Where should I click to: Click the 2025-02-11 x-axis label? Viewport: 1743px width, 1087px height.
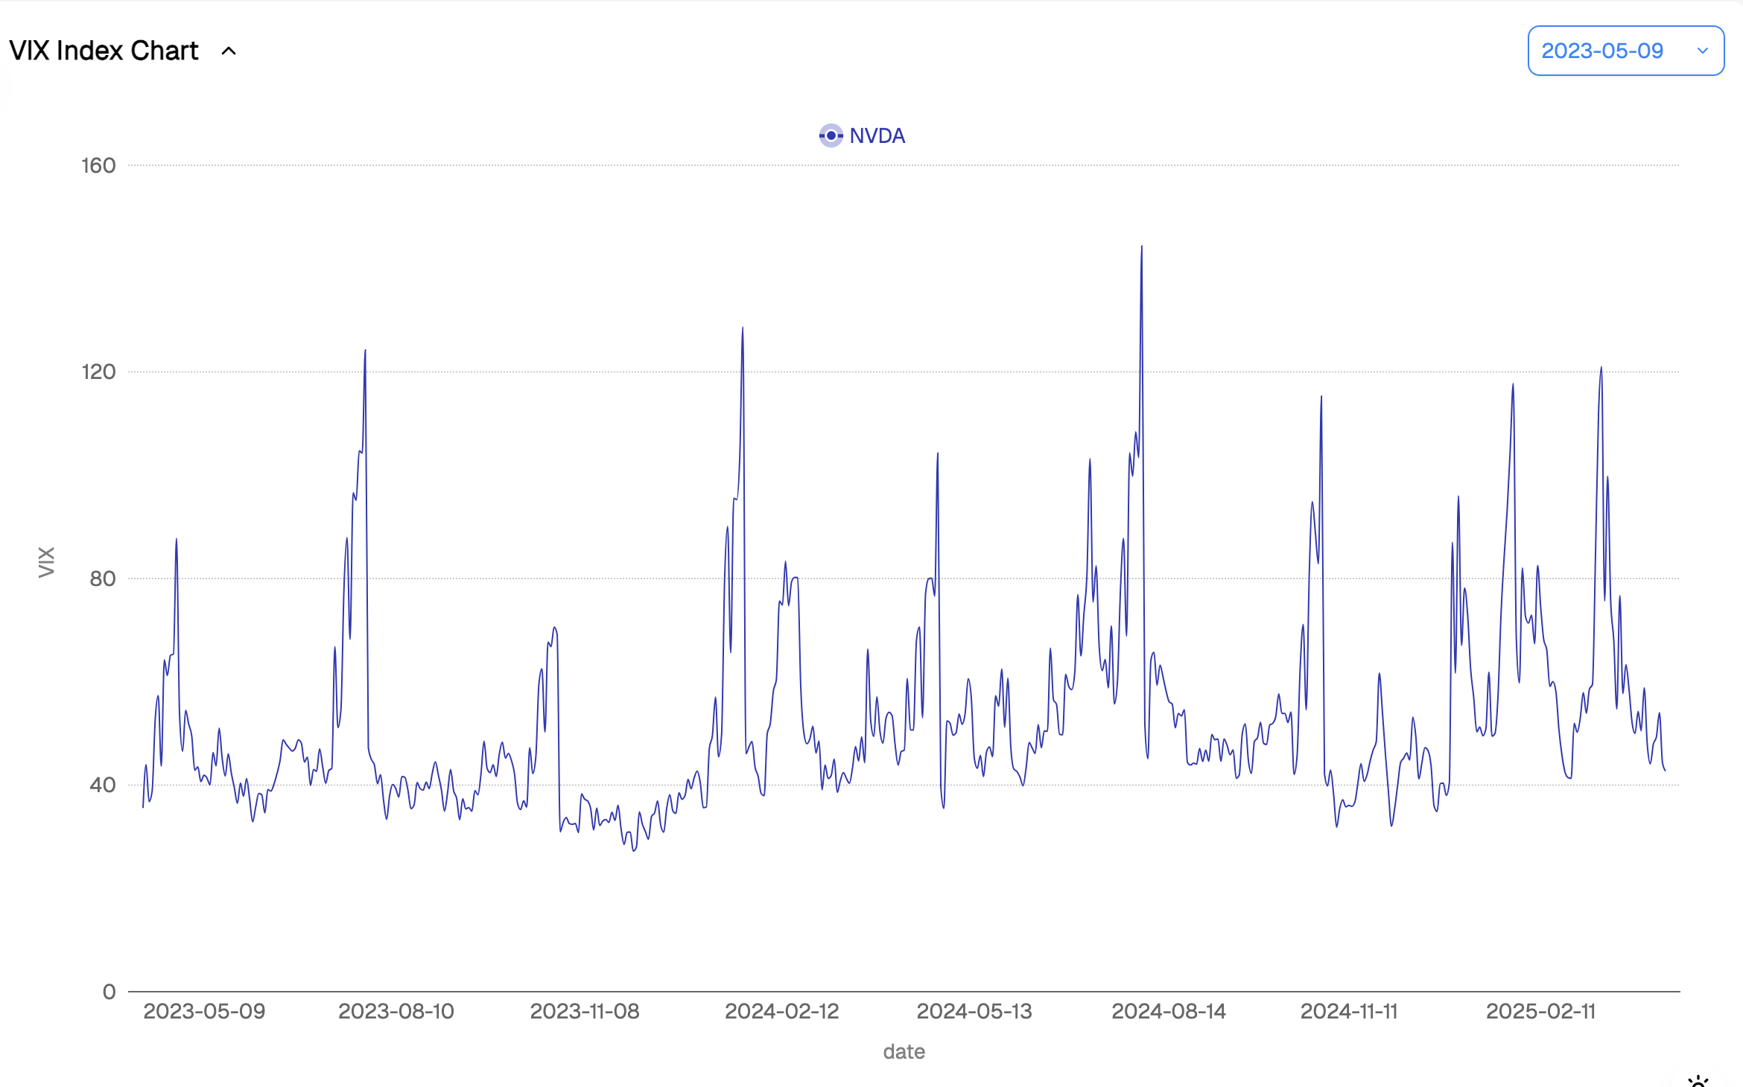click(1540, 1011)
